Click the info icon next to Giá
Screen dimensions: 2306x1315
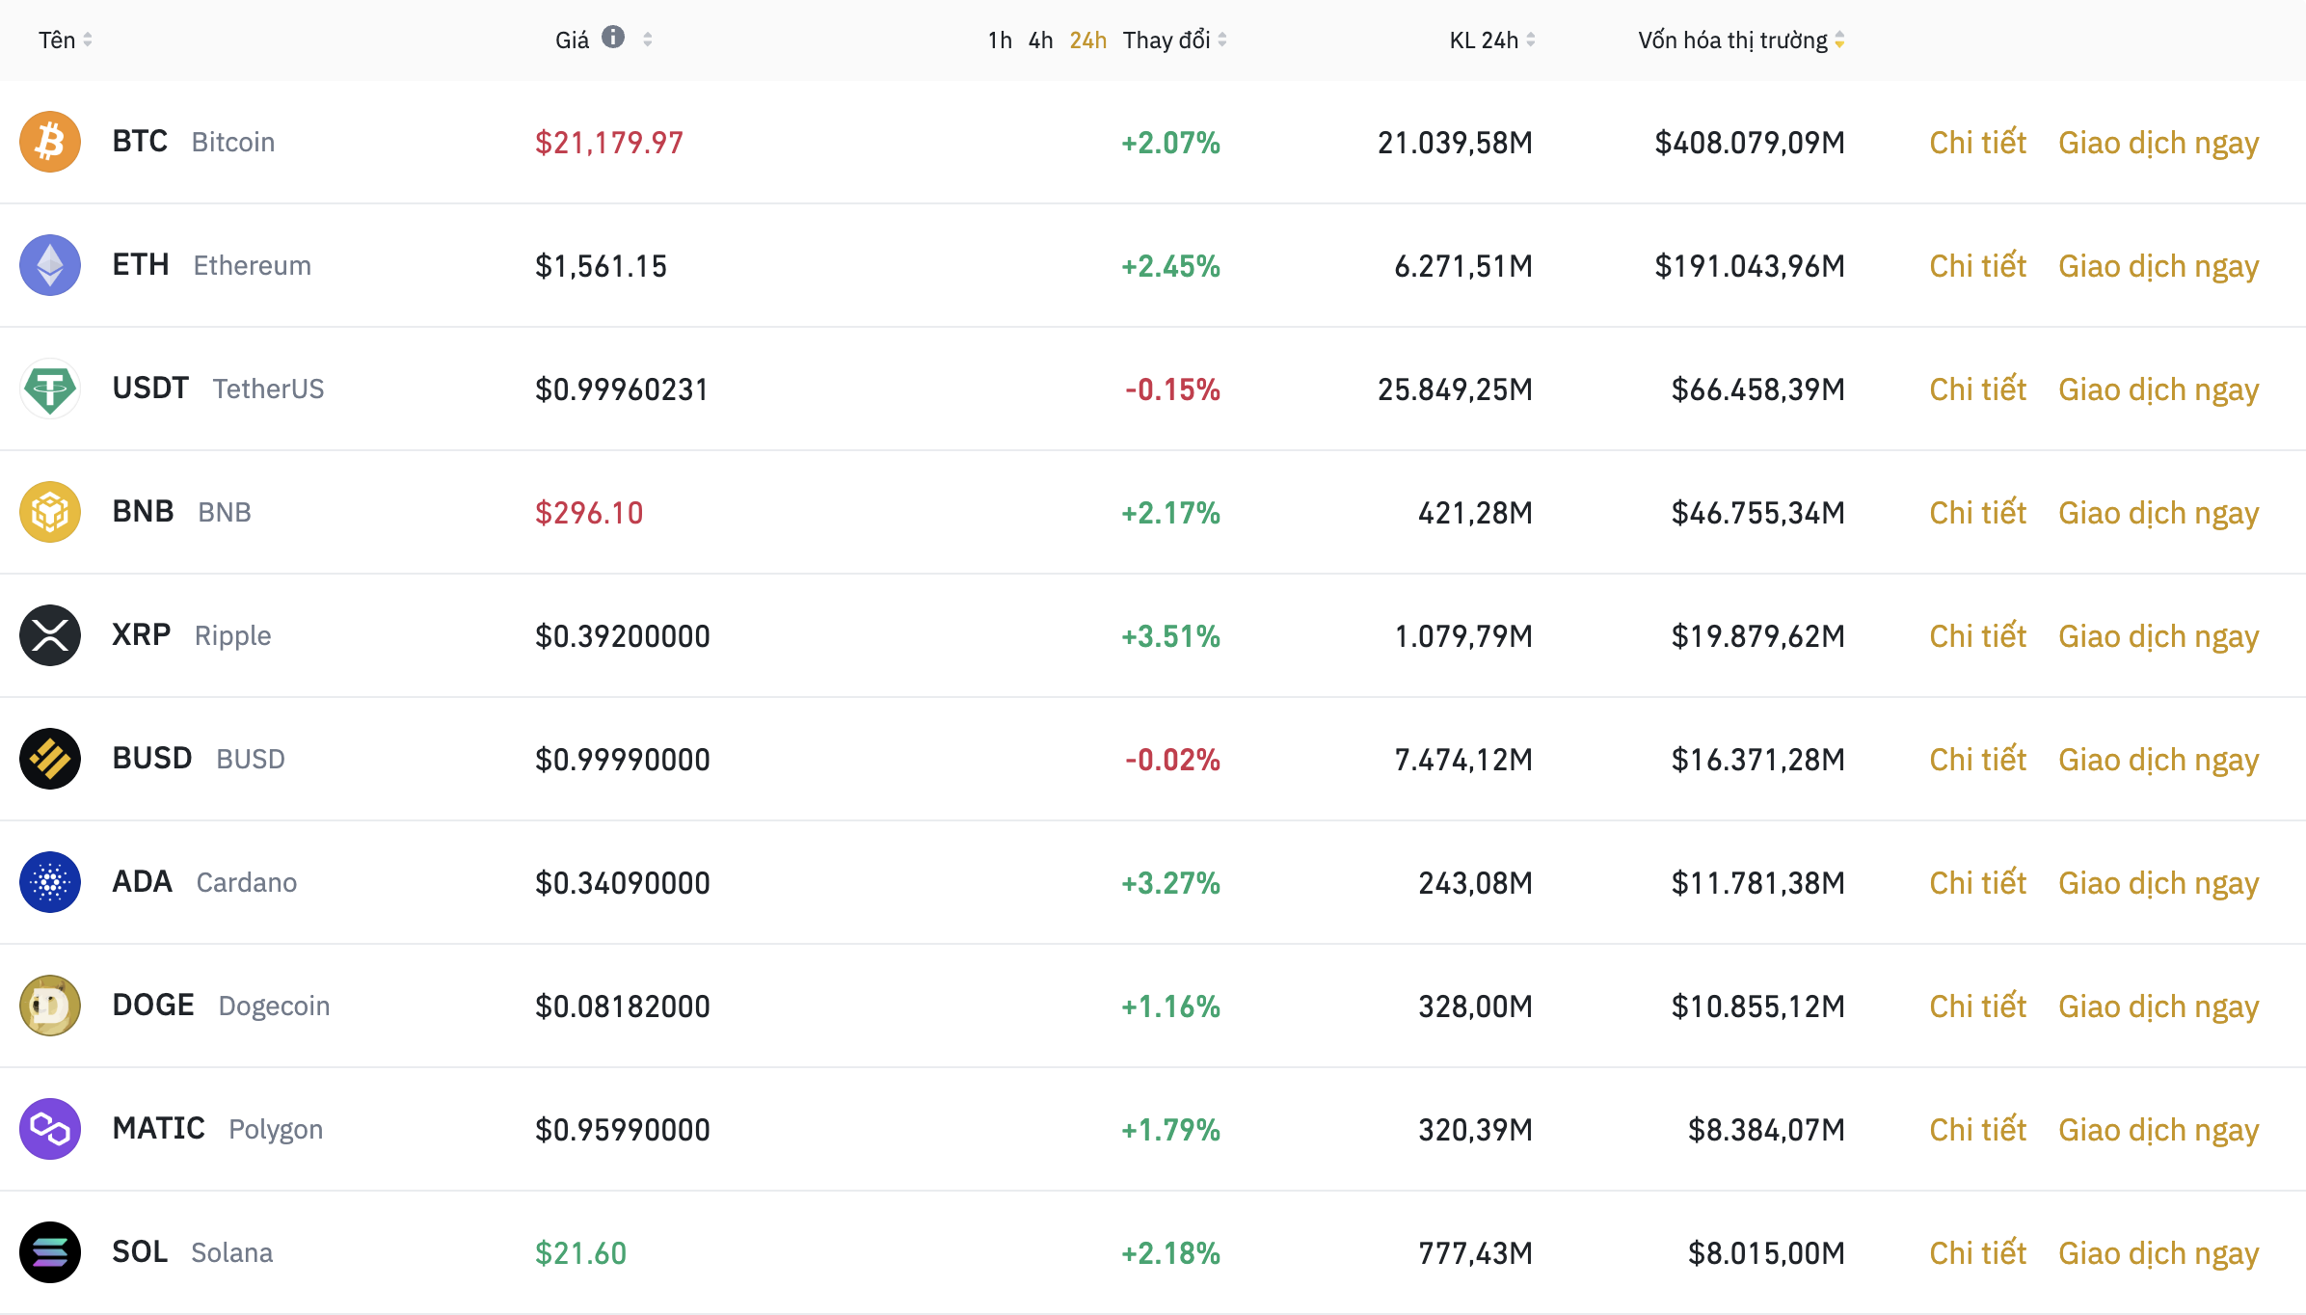tap(613, 37)
